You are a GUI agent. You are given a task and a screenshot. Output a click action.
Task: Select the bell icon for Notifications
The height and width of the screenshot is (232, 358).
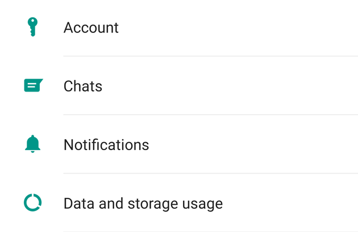tap(33, 144)
